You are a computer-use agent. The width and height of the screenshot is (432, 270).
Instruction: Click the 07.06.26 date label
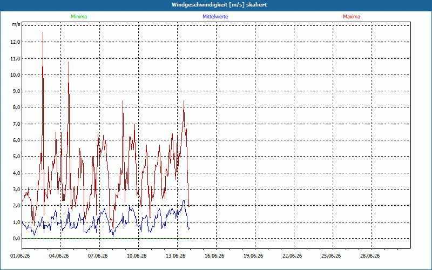click(x=98, y=256)
